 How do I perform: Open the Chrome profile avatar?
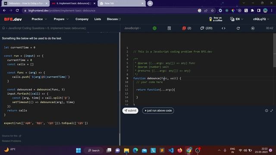(x=265, y=10)
